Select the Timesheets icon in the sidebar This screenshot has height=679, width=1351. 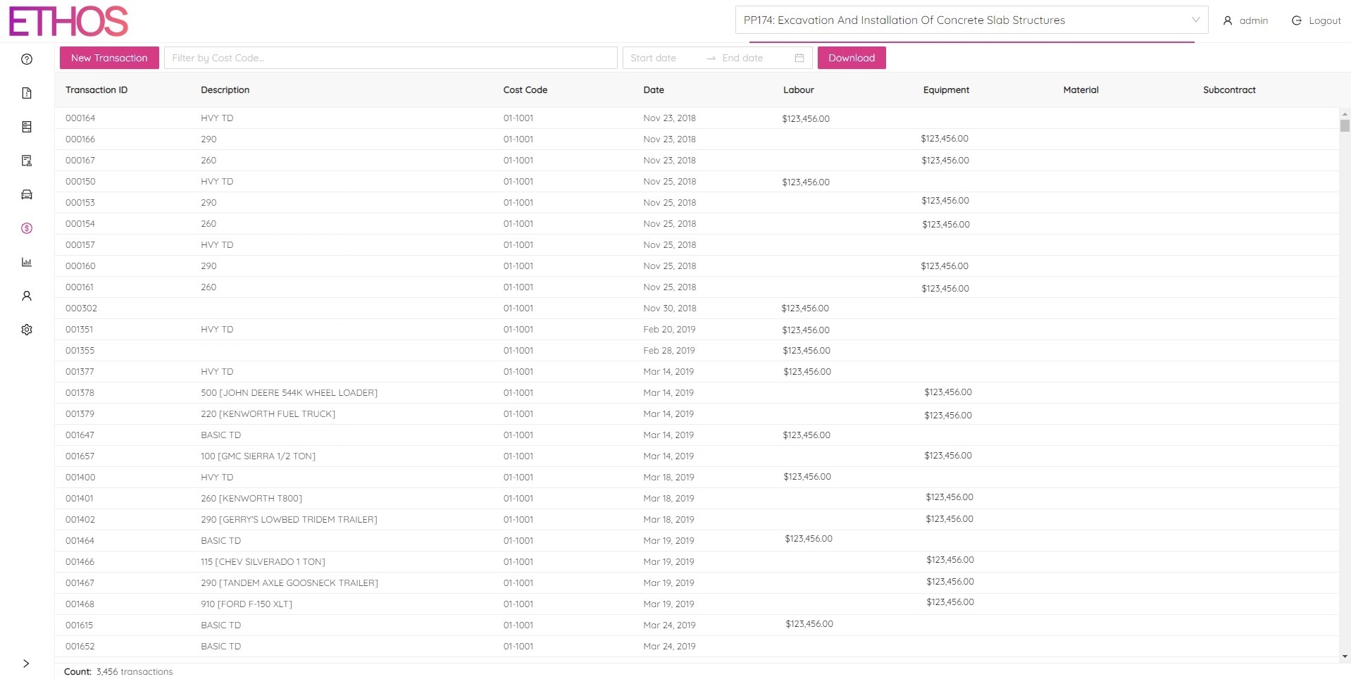coord(26,127)
